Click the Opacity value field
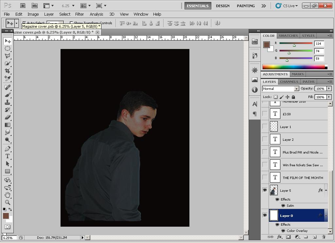 click(320, 89)
